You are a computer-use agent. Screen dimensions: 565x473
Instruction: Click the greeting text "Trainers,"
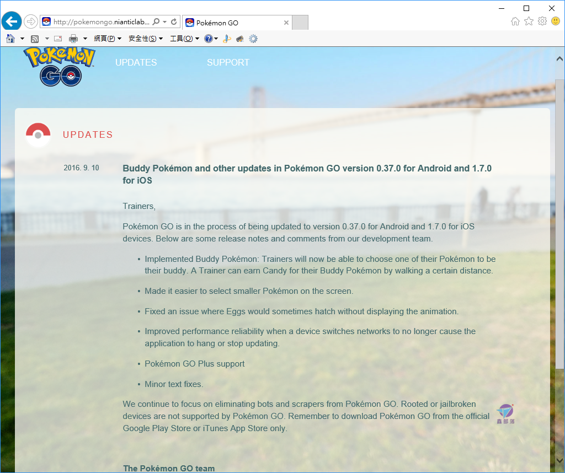tap(139, 206)
